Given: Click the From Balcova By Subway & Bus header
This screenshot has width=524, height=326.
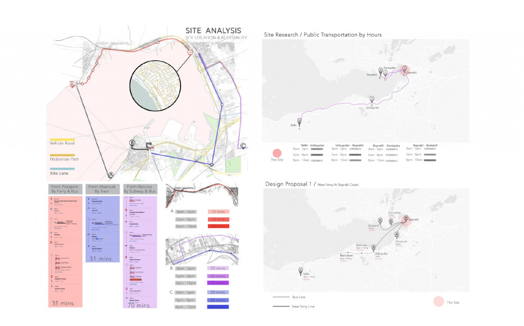Looking at the screenshot, I should click(140, 189).
